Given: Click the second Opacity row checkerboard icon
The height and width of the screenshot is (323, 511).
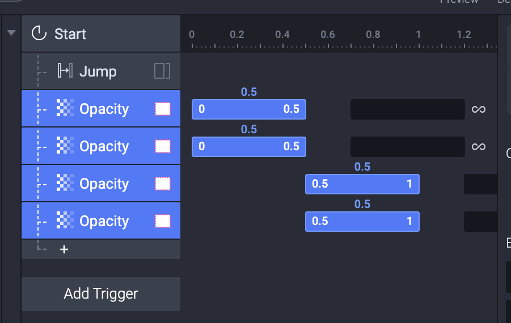Looking at the screenshot, I should [65, 146].
